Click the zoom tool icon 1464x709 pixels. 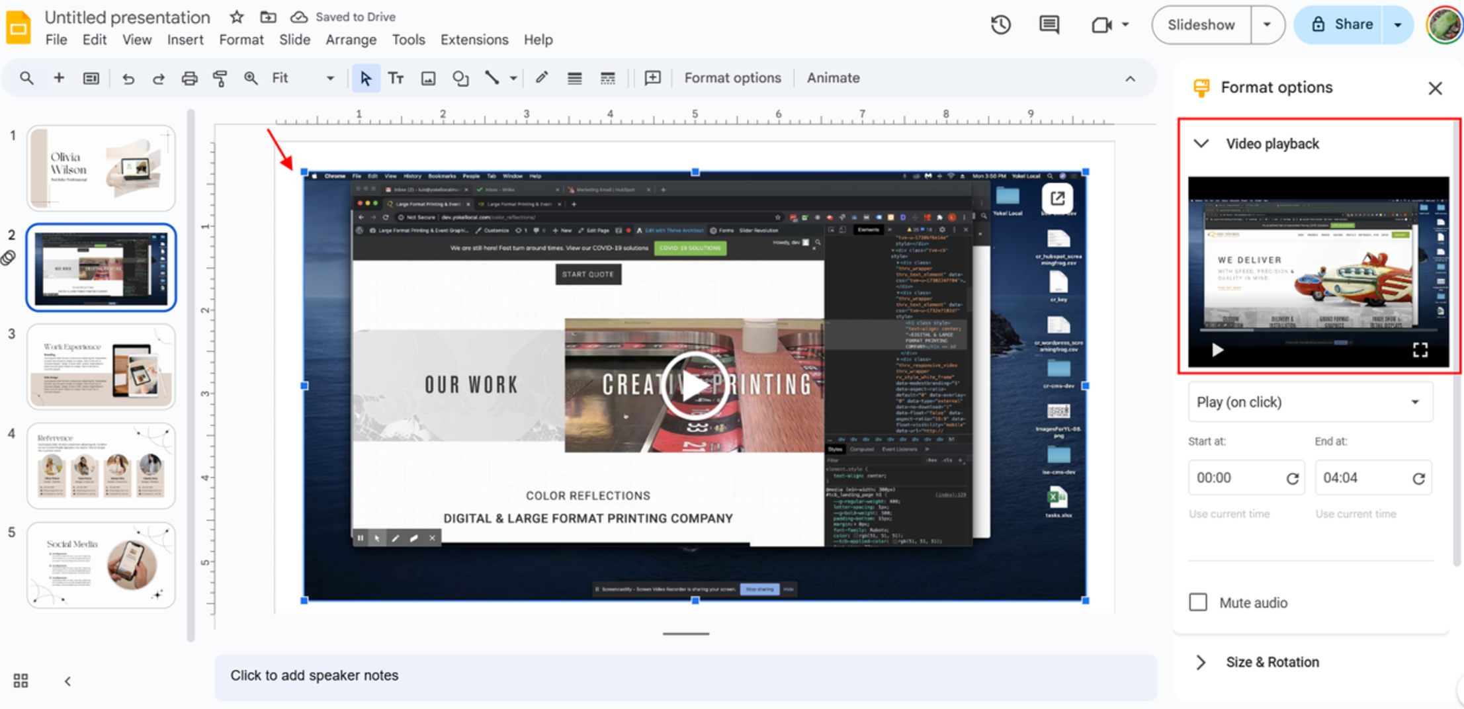point(251,78)
